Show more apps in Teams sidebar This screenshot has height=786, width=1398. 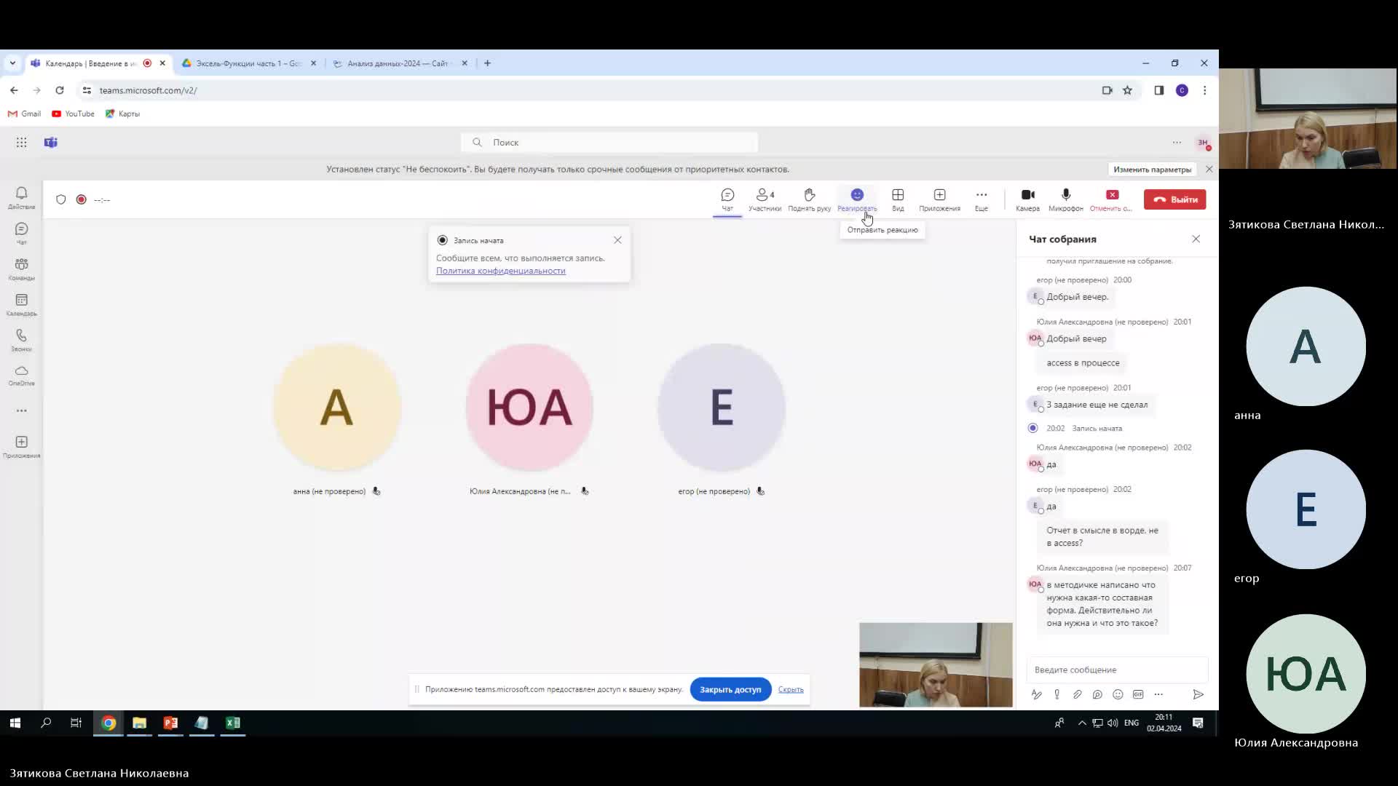pyautogui.click(x=21, y=410)
